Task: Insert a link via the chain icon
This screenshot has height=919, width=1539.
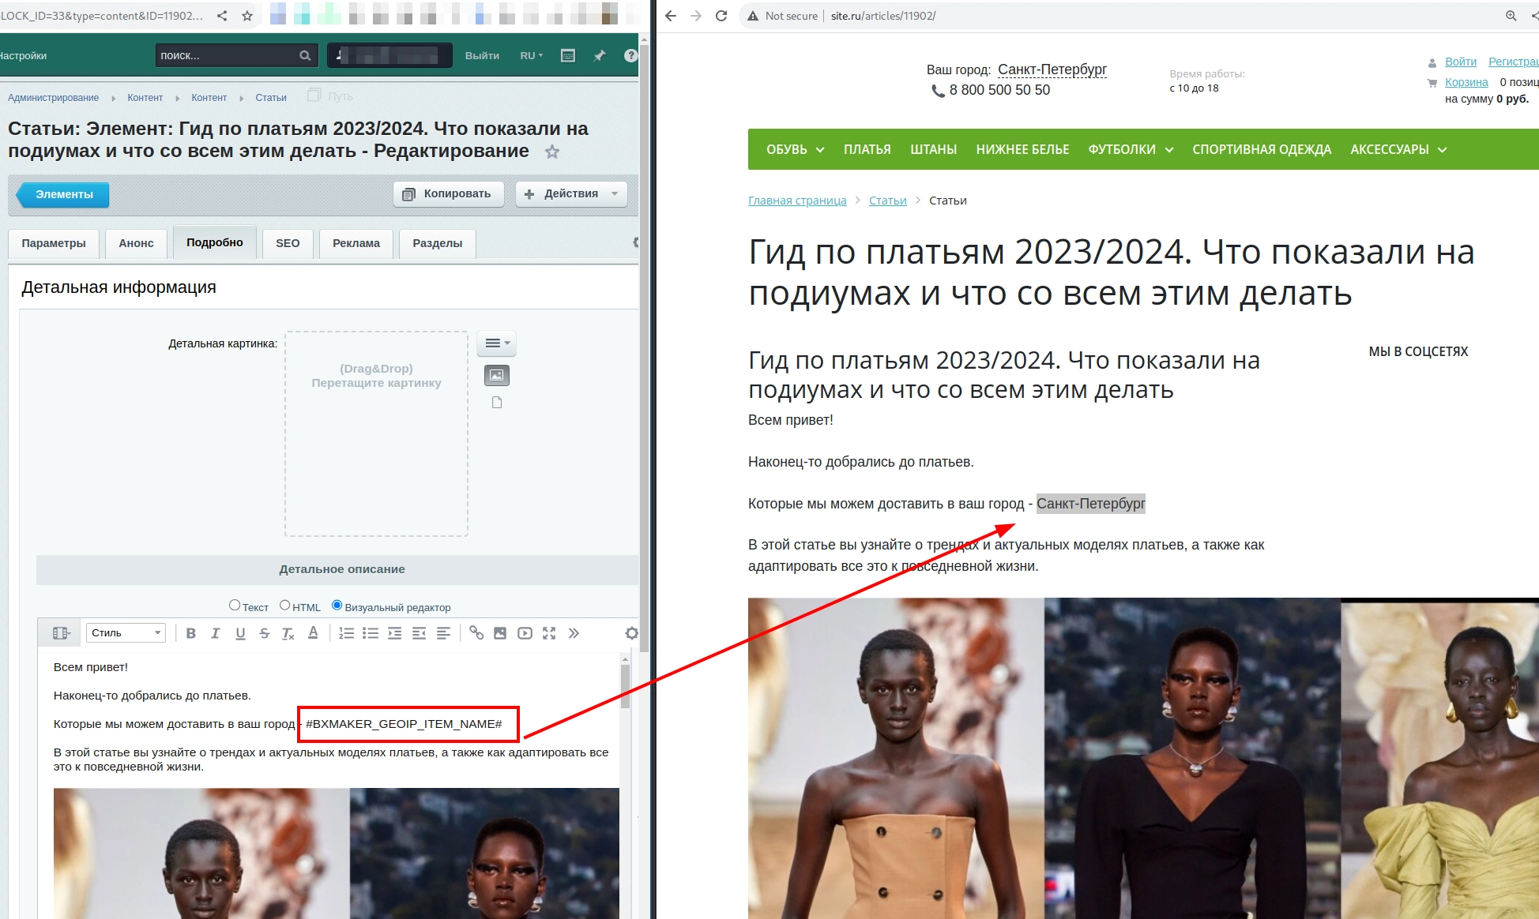Action: (476, 633)
